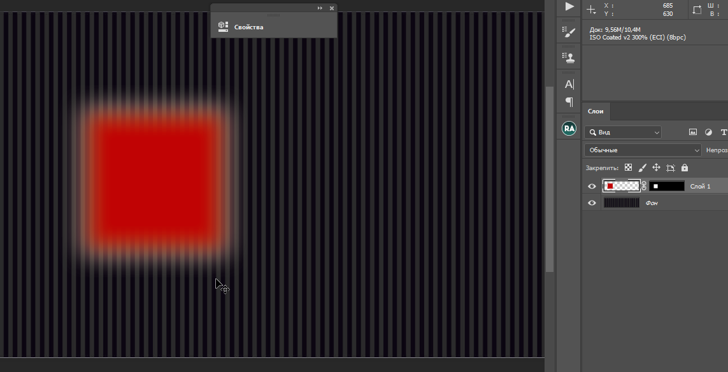728x372 pixels.
Task: Lock image pixels with brush icon
Action: coord(643,168)
